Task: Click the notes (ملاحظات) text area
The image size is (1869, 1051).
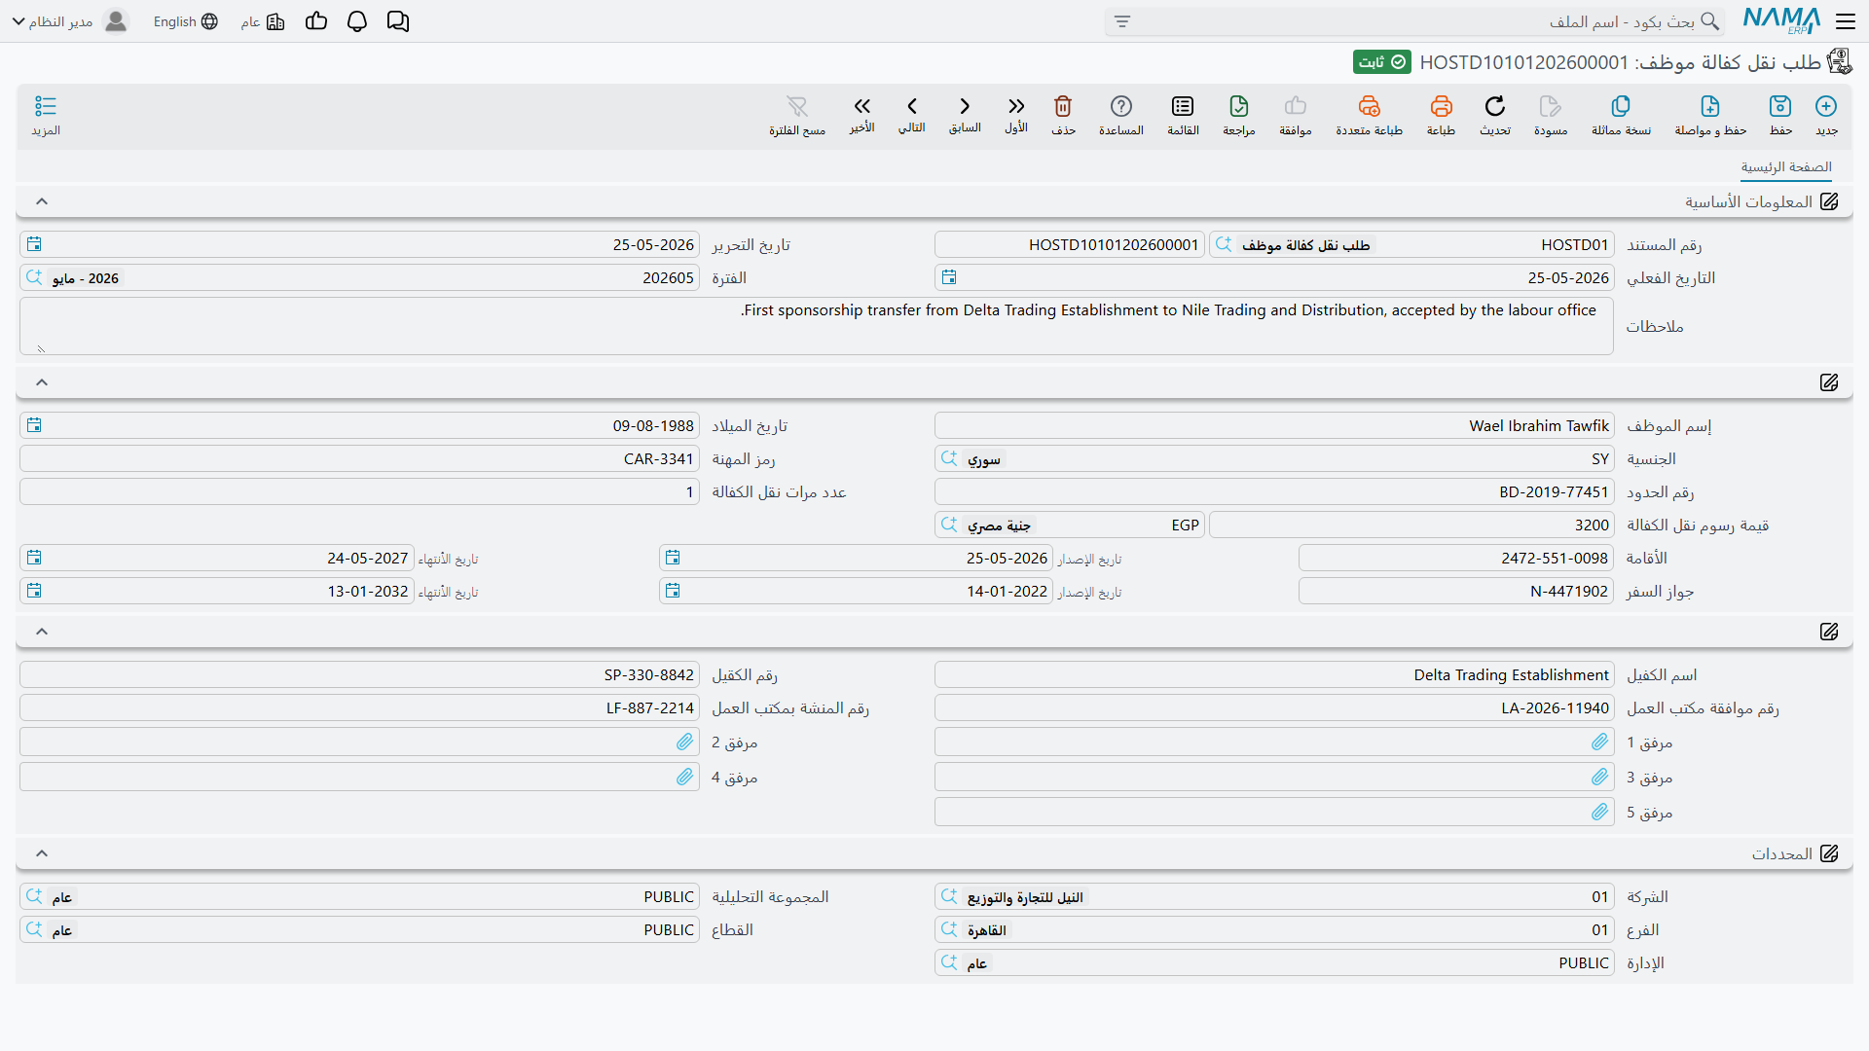Action: pos(817,326)
